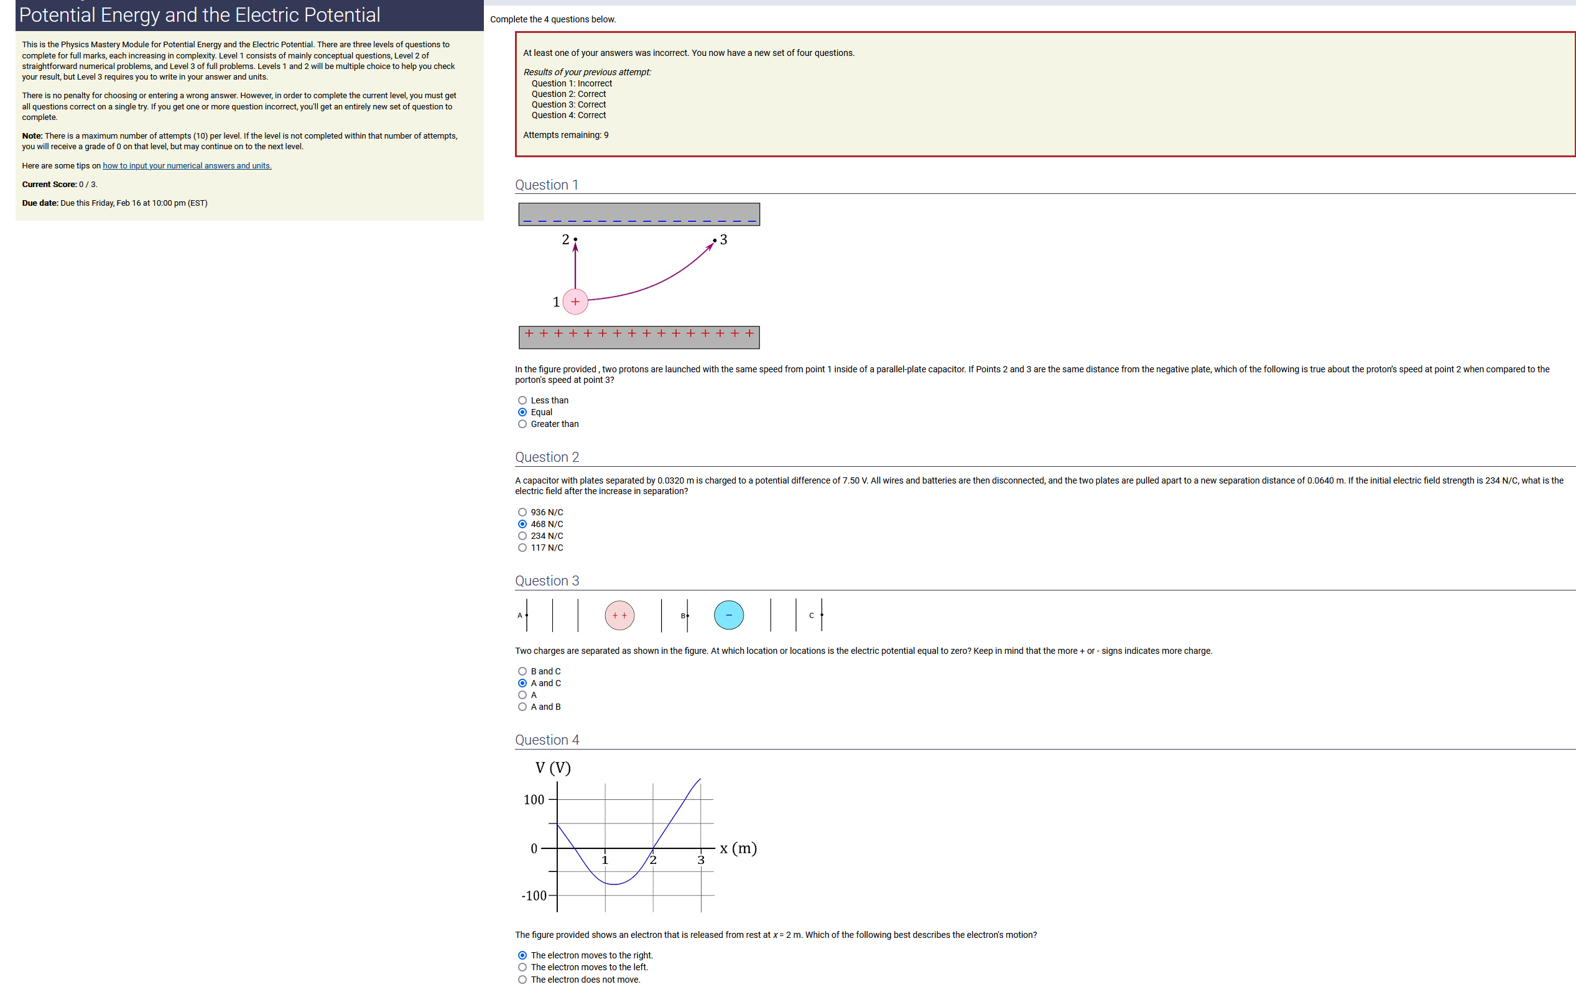
Task: Choose 'A and B' in Question 3
Action: tap(522, 706)
